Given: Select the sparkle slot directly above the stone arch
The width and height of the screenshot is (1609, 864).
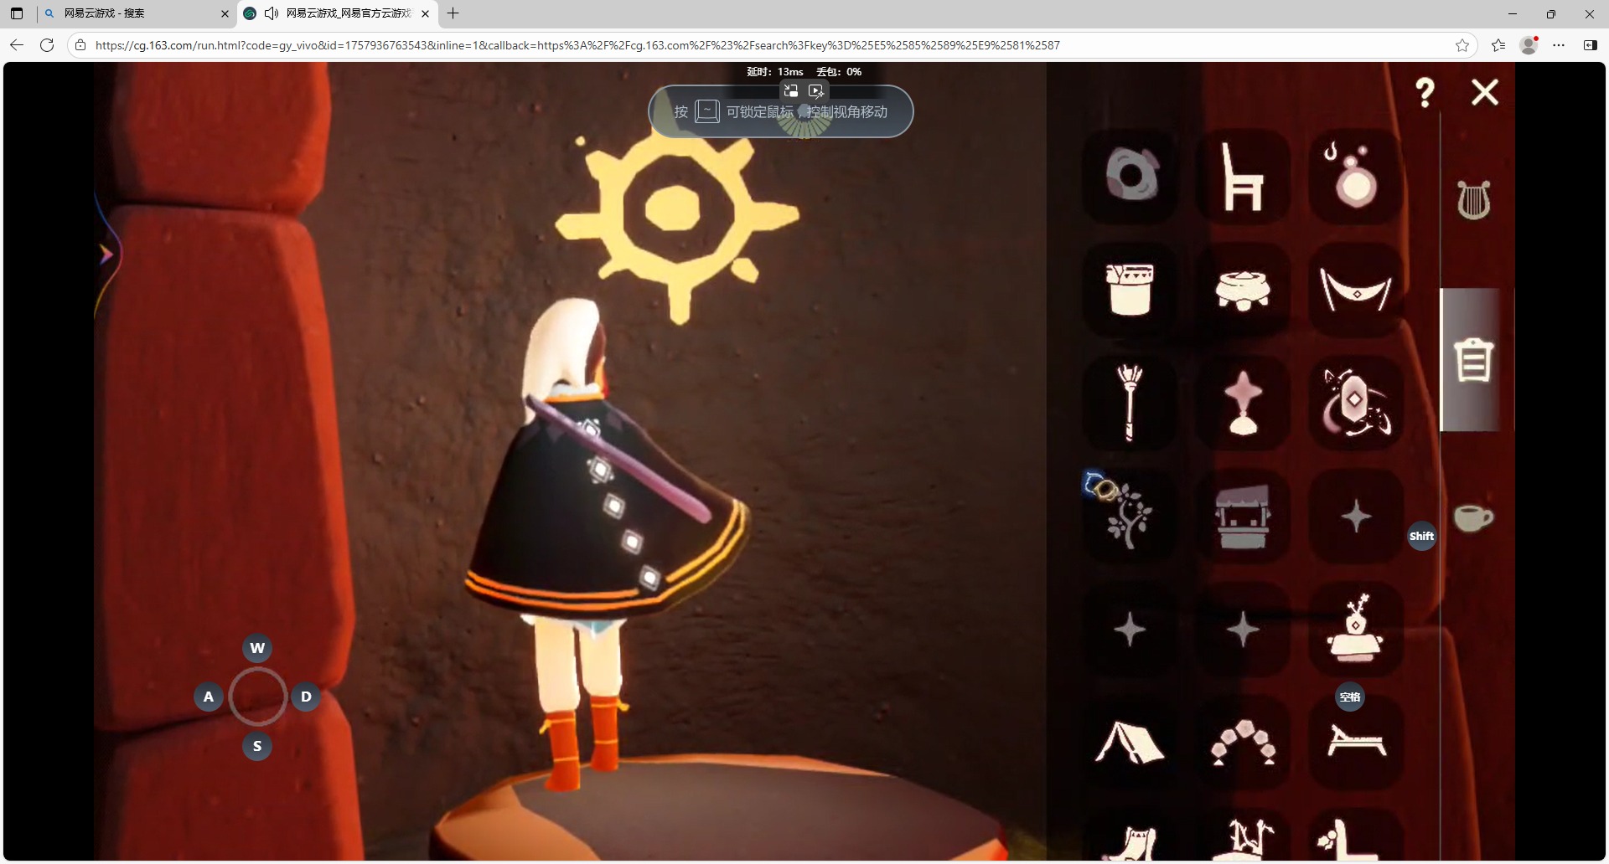Looking at the screenshot, I should coord(1243,630).
